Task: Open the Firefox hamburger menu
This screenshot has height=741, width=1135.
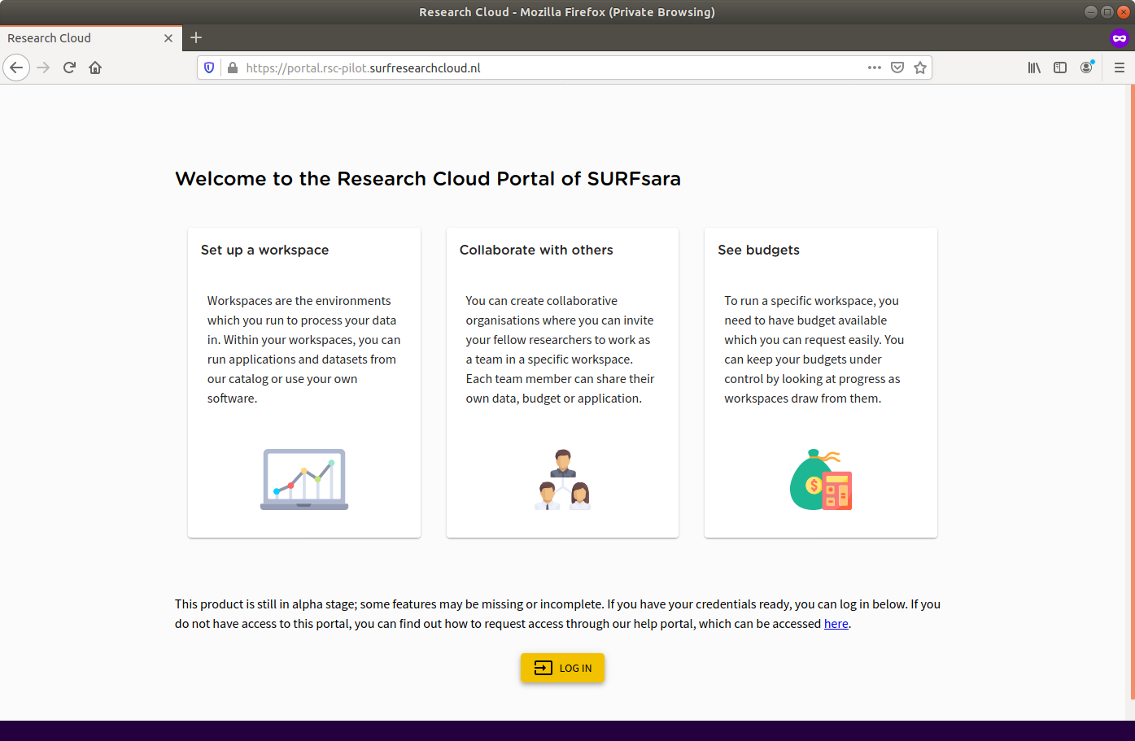Action: pos(1120,68)
